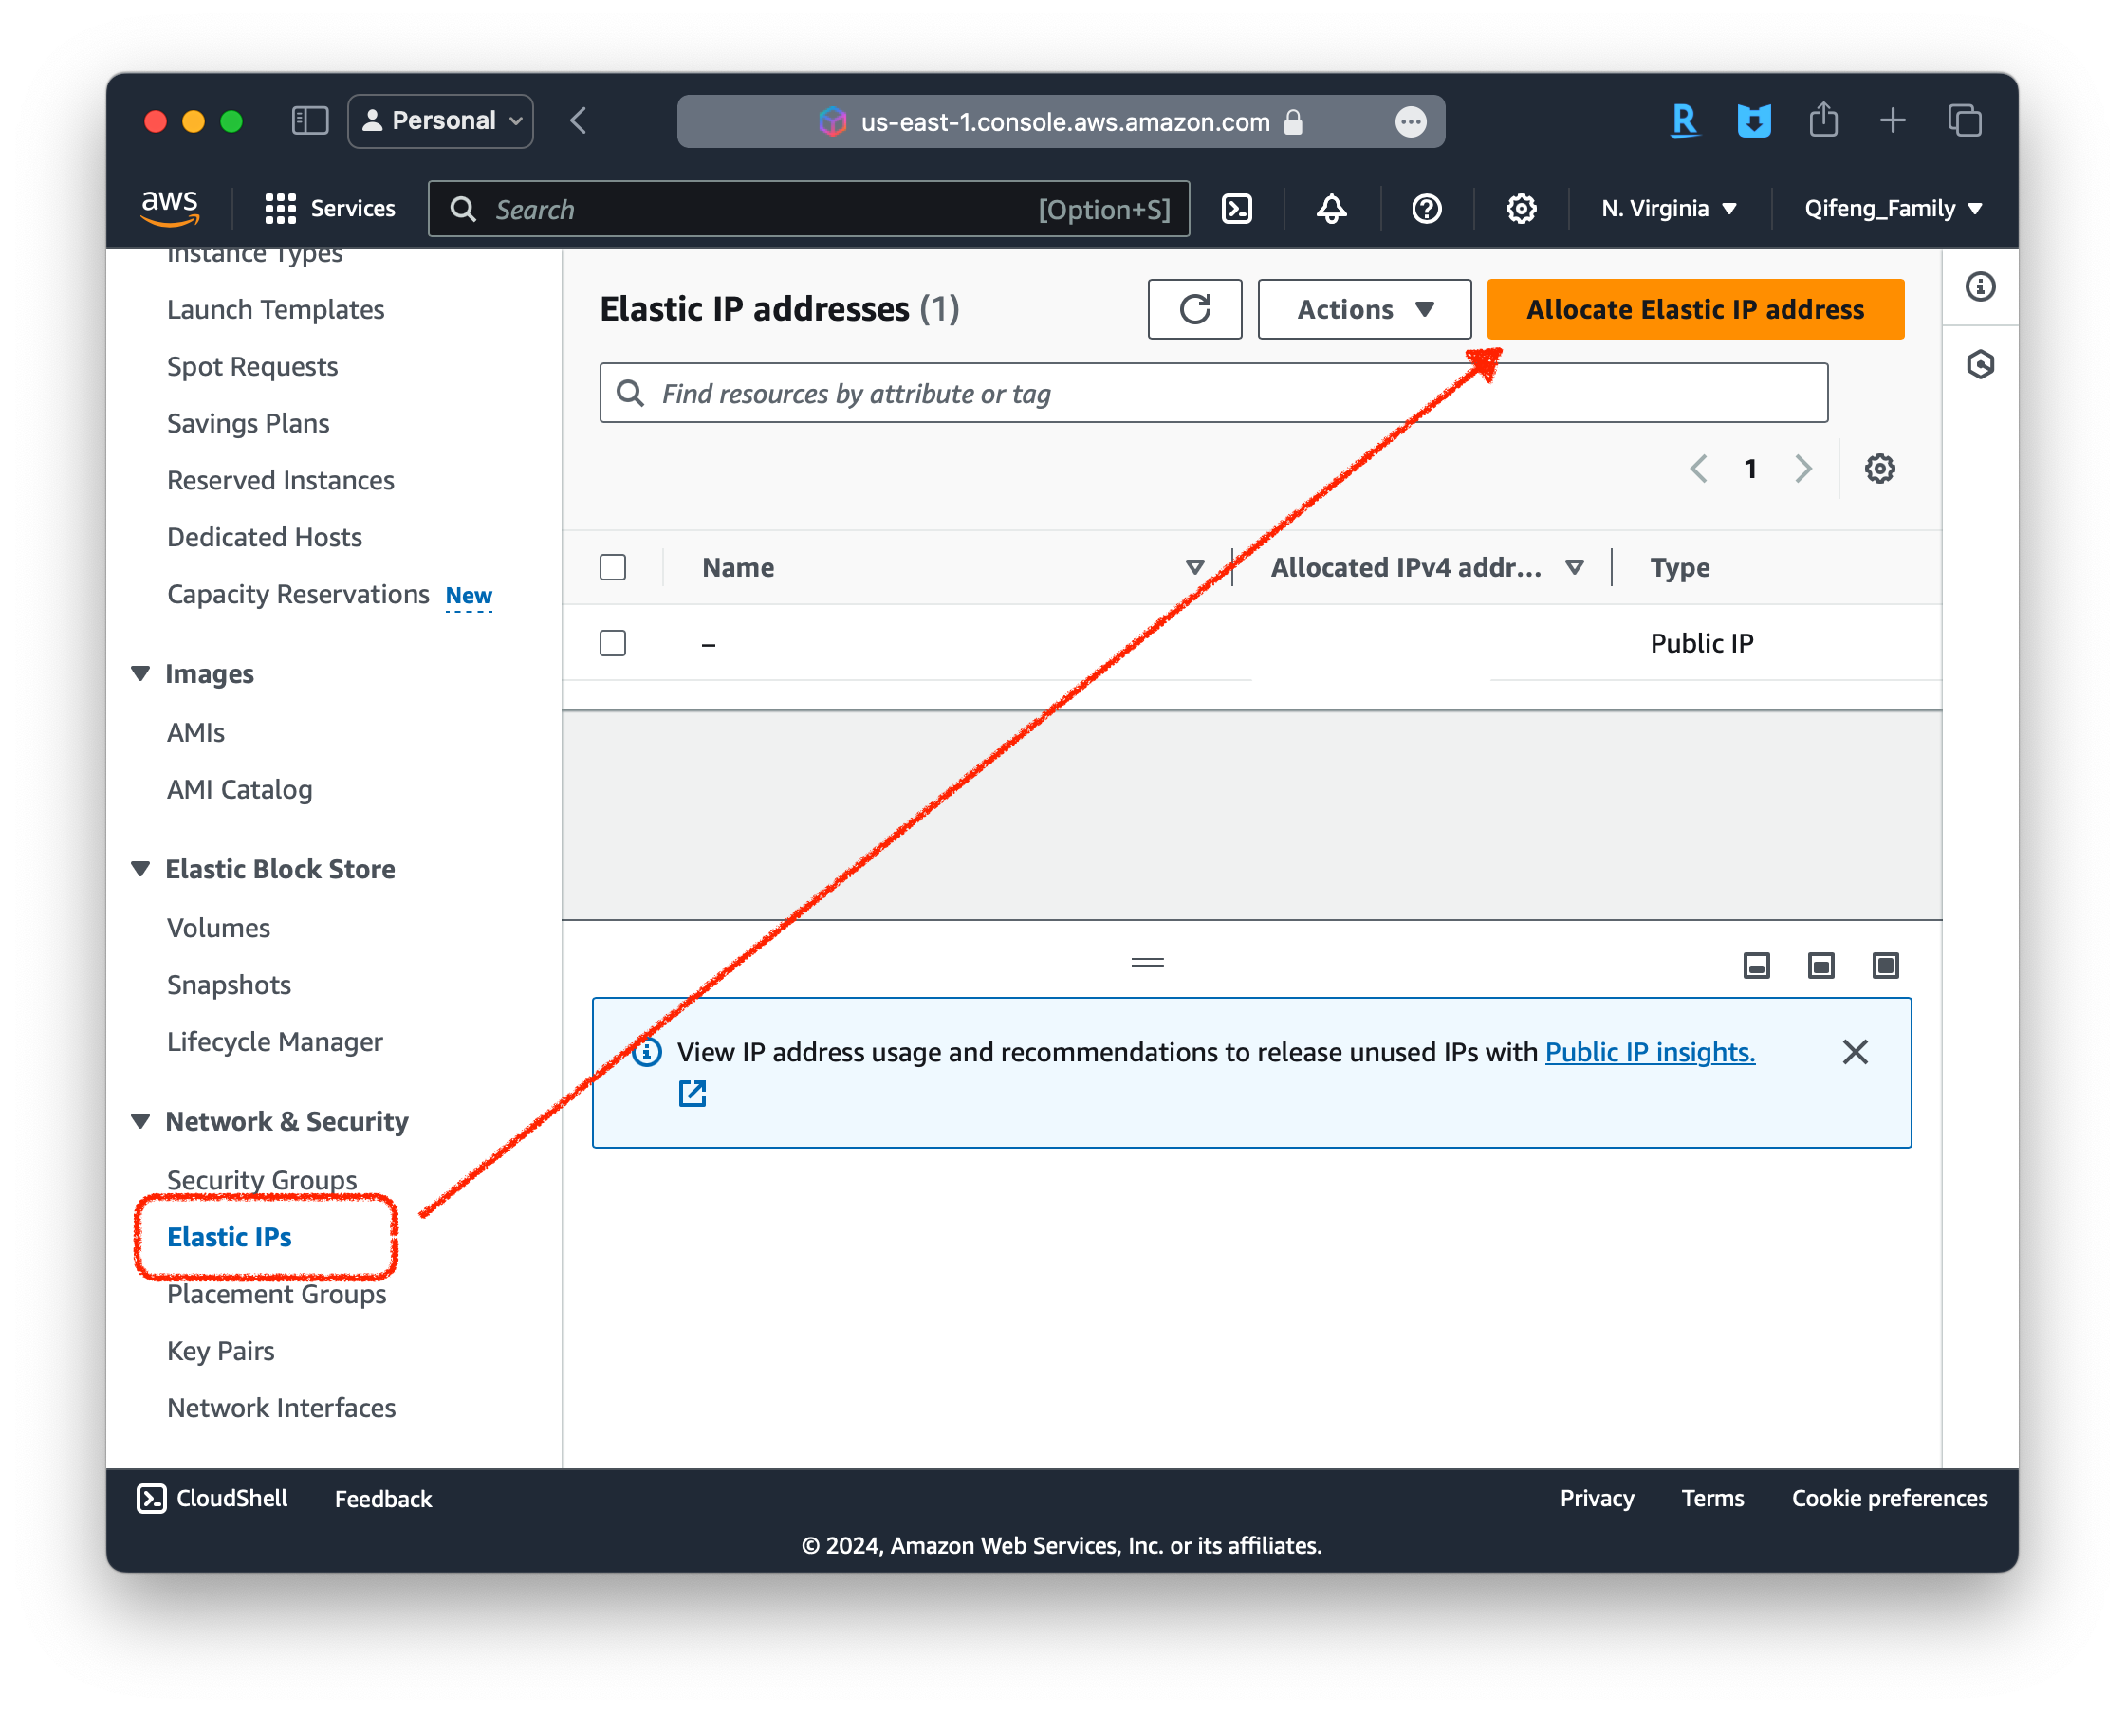The image size is (2125, 1713).
Task: Collapse the Network & Security section
Action: [x=140, y=1122]
